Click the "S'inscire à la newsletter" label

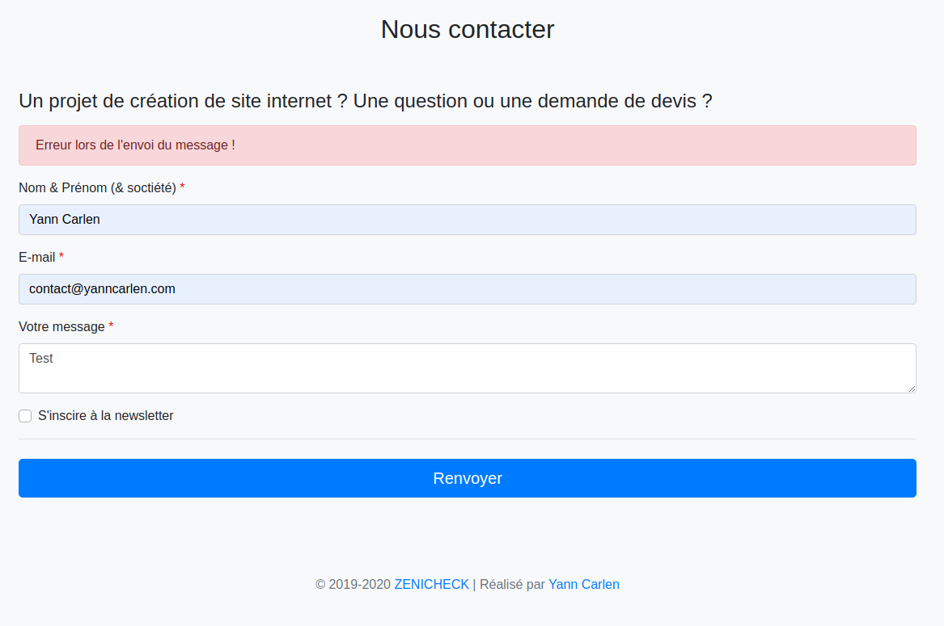coord(105,415)
